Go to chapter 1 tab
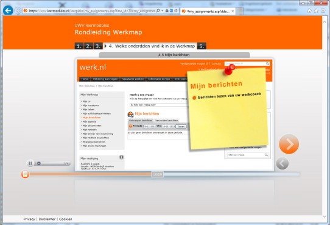The height and width of the screenshot is (225, 330). point(79,46)
